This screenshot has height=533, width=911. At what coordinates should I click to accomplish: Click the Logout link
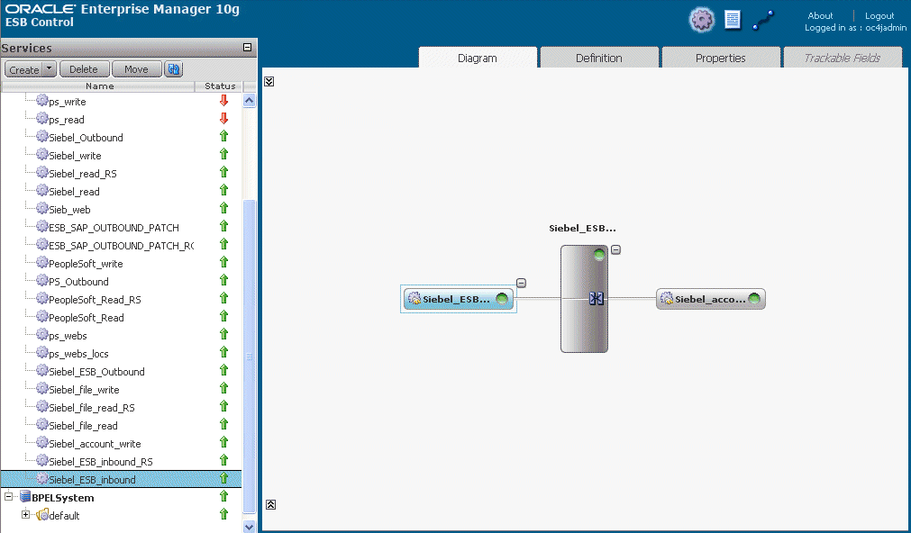point(879,15)
